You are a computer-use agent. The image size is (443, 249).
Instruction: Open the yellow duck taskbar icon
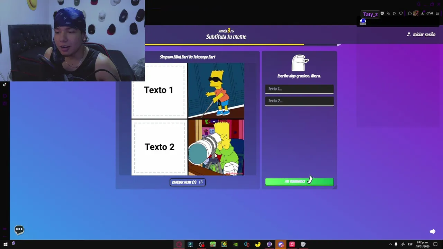tap(258, 245)
